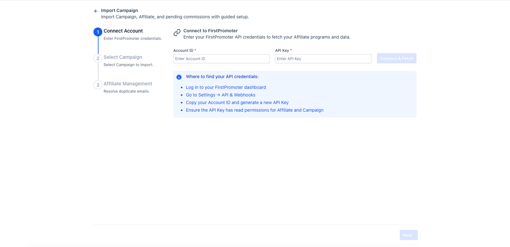Click 'Go to Settings → API & Webhooks' line
This screenshot has width=510, height=247.
point(220,95)
